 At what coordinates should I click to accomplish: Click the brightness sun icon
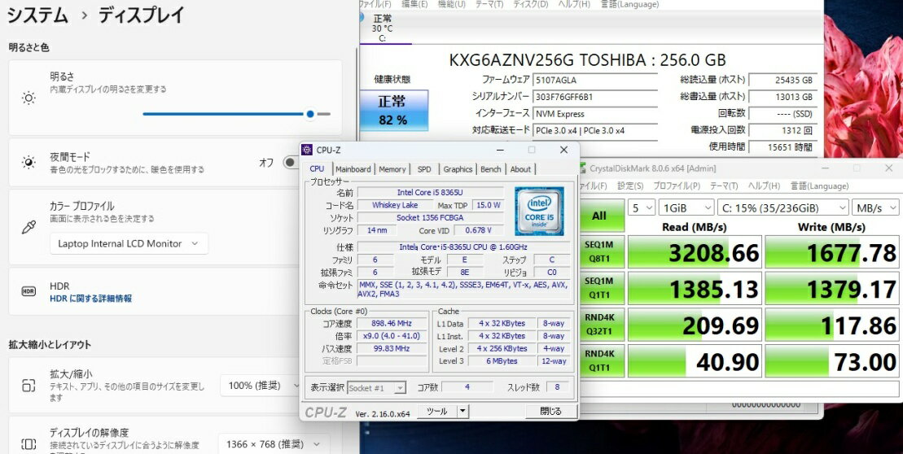(x=28, y=98)
